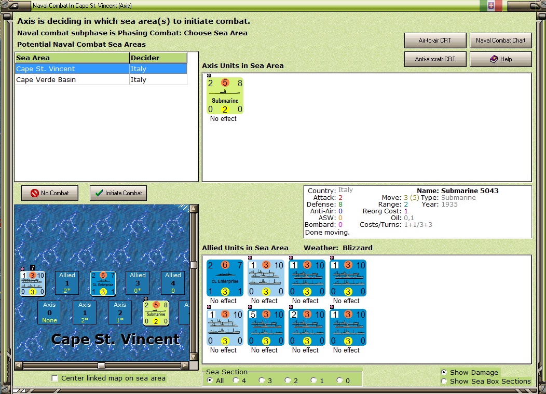
Task: Click the Italy decider cell for Cape Verde Basin
Action: tap(158, 79)
